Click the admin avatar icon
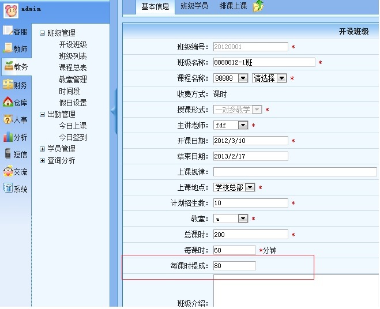The height and width of the screenshot is (309, 380). 11,11
